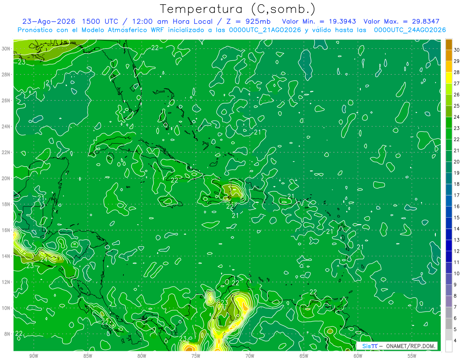Click the 26 value on color scale
This screenshot has width=467, height=361.
(x=457, y=94)
